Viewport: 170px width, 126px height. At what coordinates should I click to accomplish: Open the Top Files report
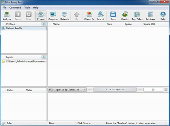point(137,16)
